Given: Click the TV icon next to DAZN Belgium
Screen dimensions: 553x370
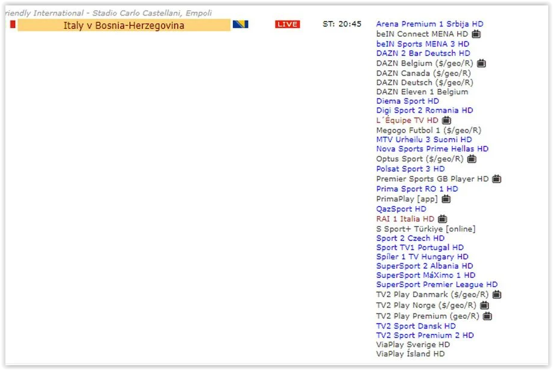Looking at the screenshot, I should point(481,63).
